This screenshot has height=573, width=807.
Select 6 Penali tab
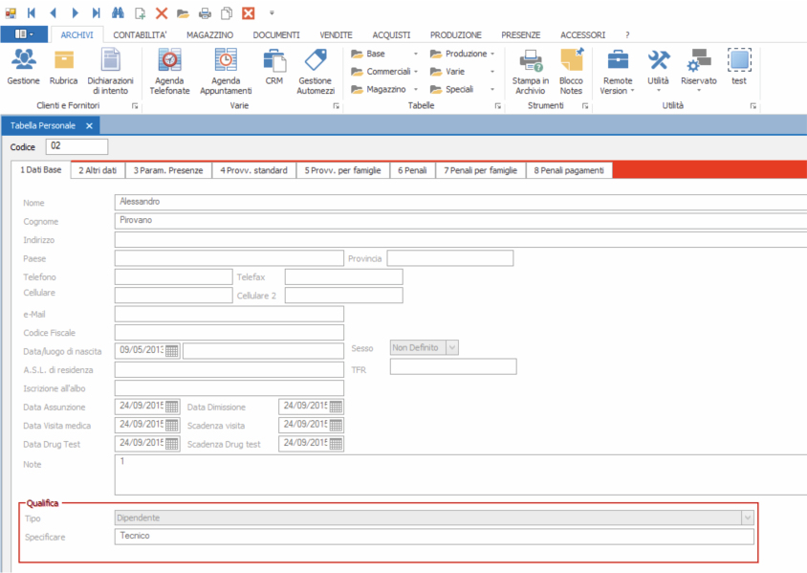[x=412, y=170]
